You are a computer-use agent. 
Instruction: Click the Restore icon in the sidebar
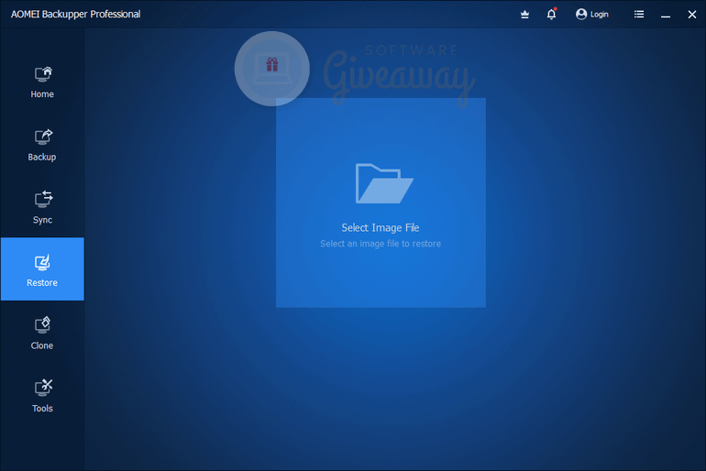(42, 263)
